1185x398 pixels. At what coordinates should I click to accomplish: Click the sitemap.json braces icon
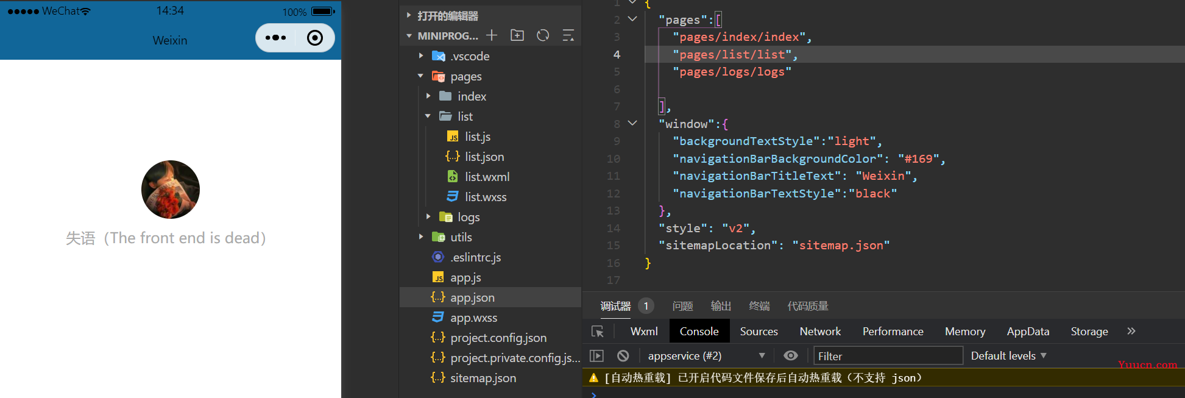click(x=438, y=378)
